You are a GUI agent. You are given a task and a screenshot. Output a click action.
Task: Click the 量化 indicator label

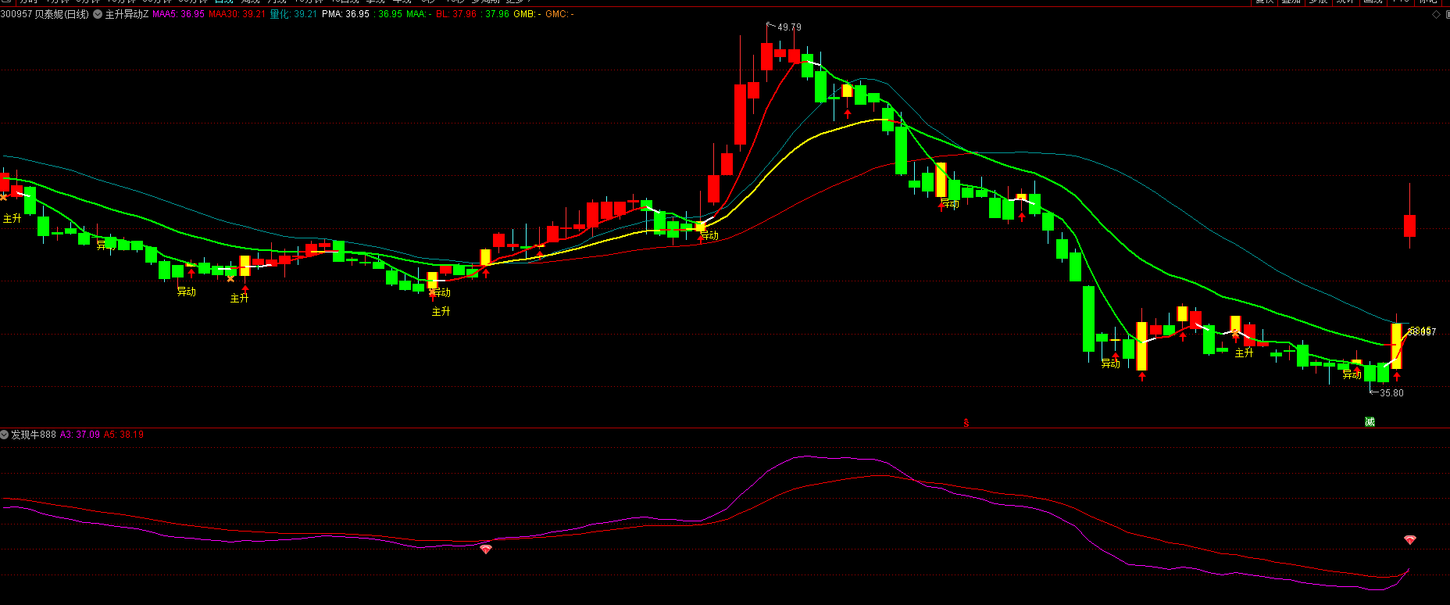point(293,14)
